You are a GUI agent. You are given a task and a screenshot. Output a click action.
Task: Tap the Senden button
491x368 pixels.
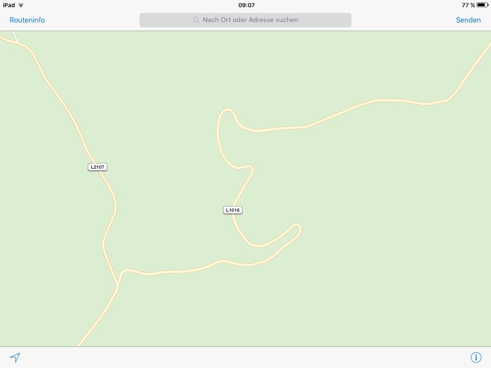pos(468,20)
